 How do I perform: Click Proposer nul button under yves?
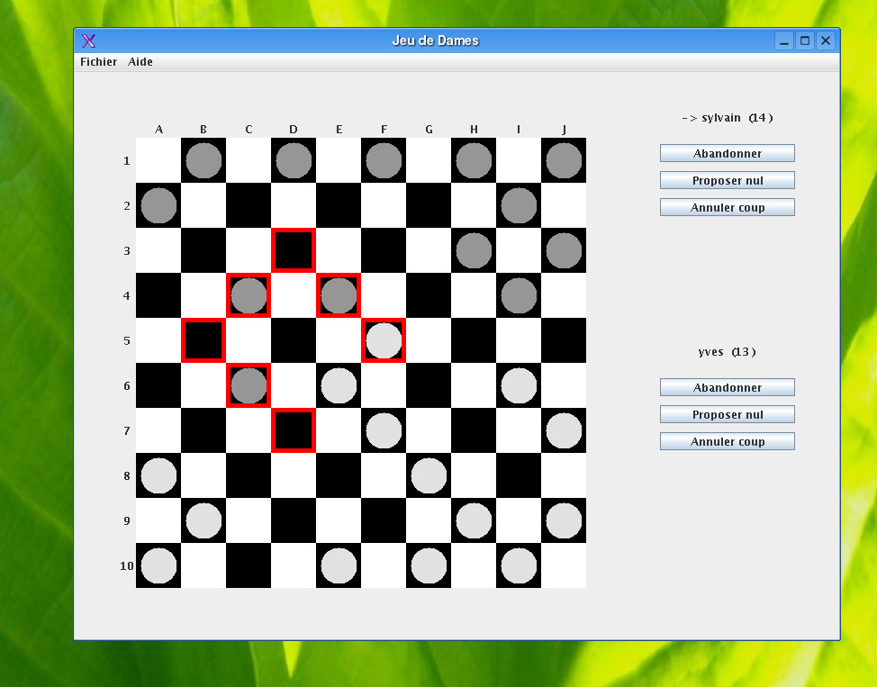(x=728, y=414)
